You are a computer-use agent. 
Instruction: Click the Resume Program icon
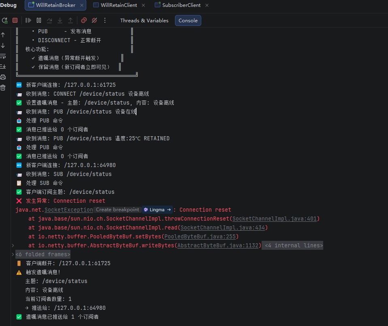[28, 20]
